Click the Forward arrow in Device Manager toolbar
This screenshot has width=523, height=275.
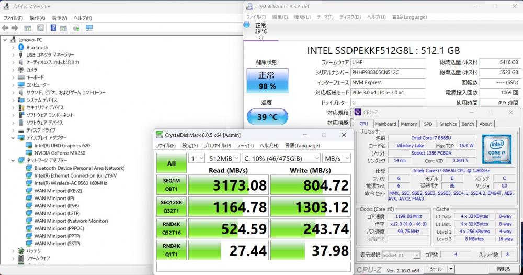[x=15, y=28]
